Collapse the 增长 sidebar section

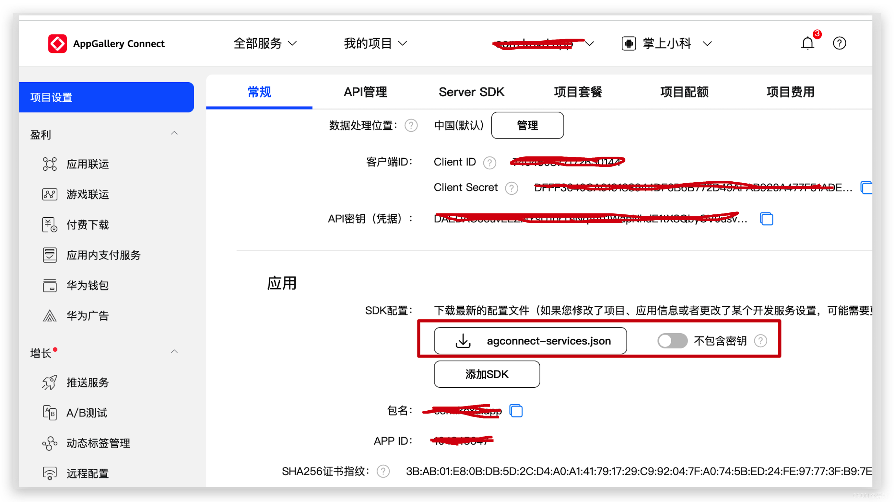[174, 352]
